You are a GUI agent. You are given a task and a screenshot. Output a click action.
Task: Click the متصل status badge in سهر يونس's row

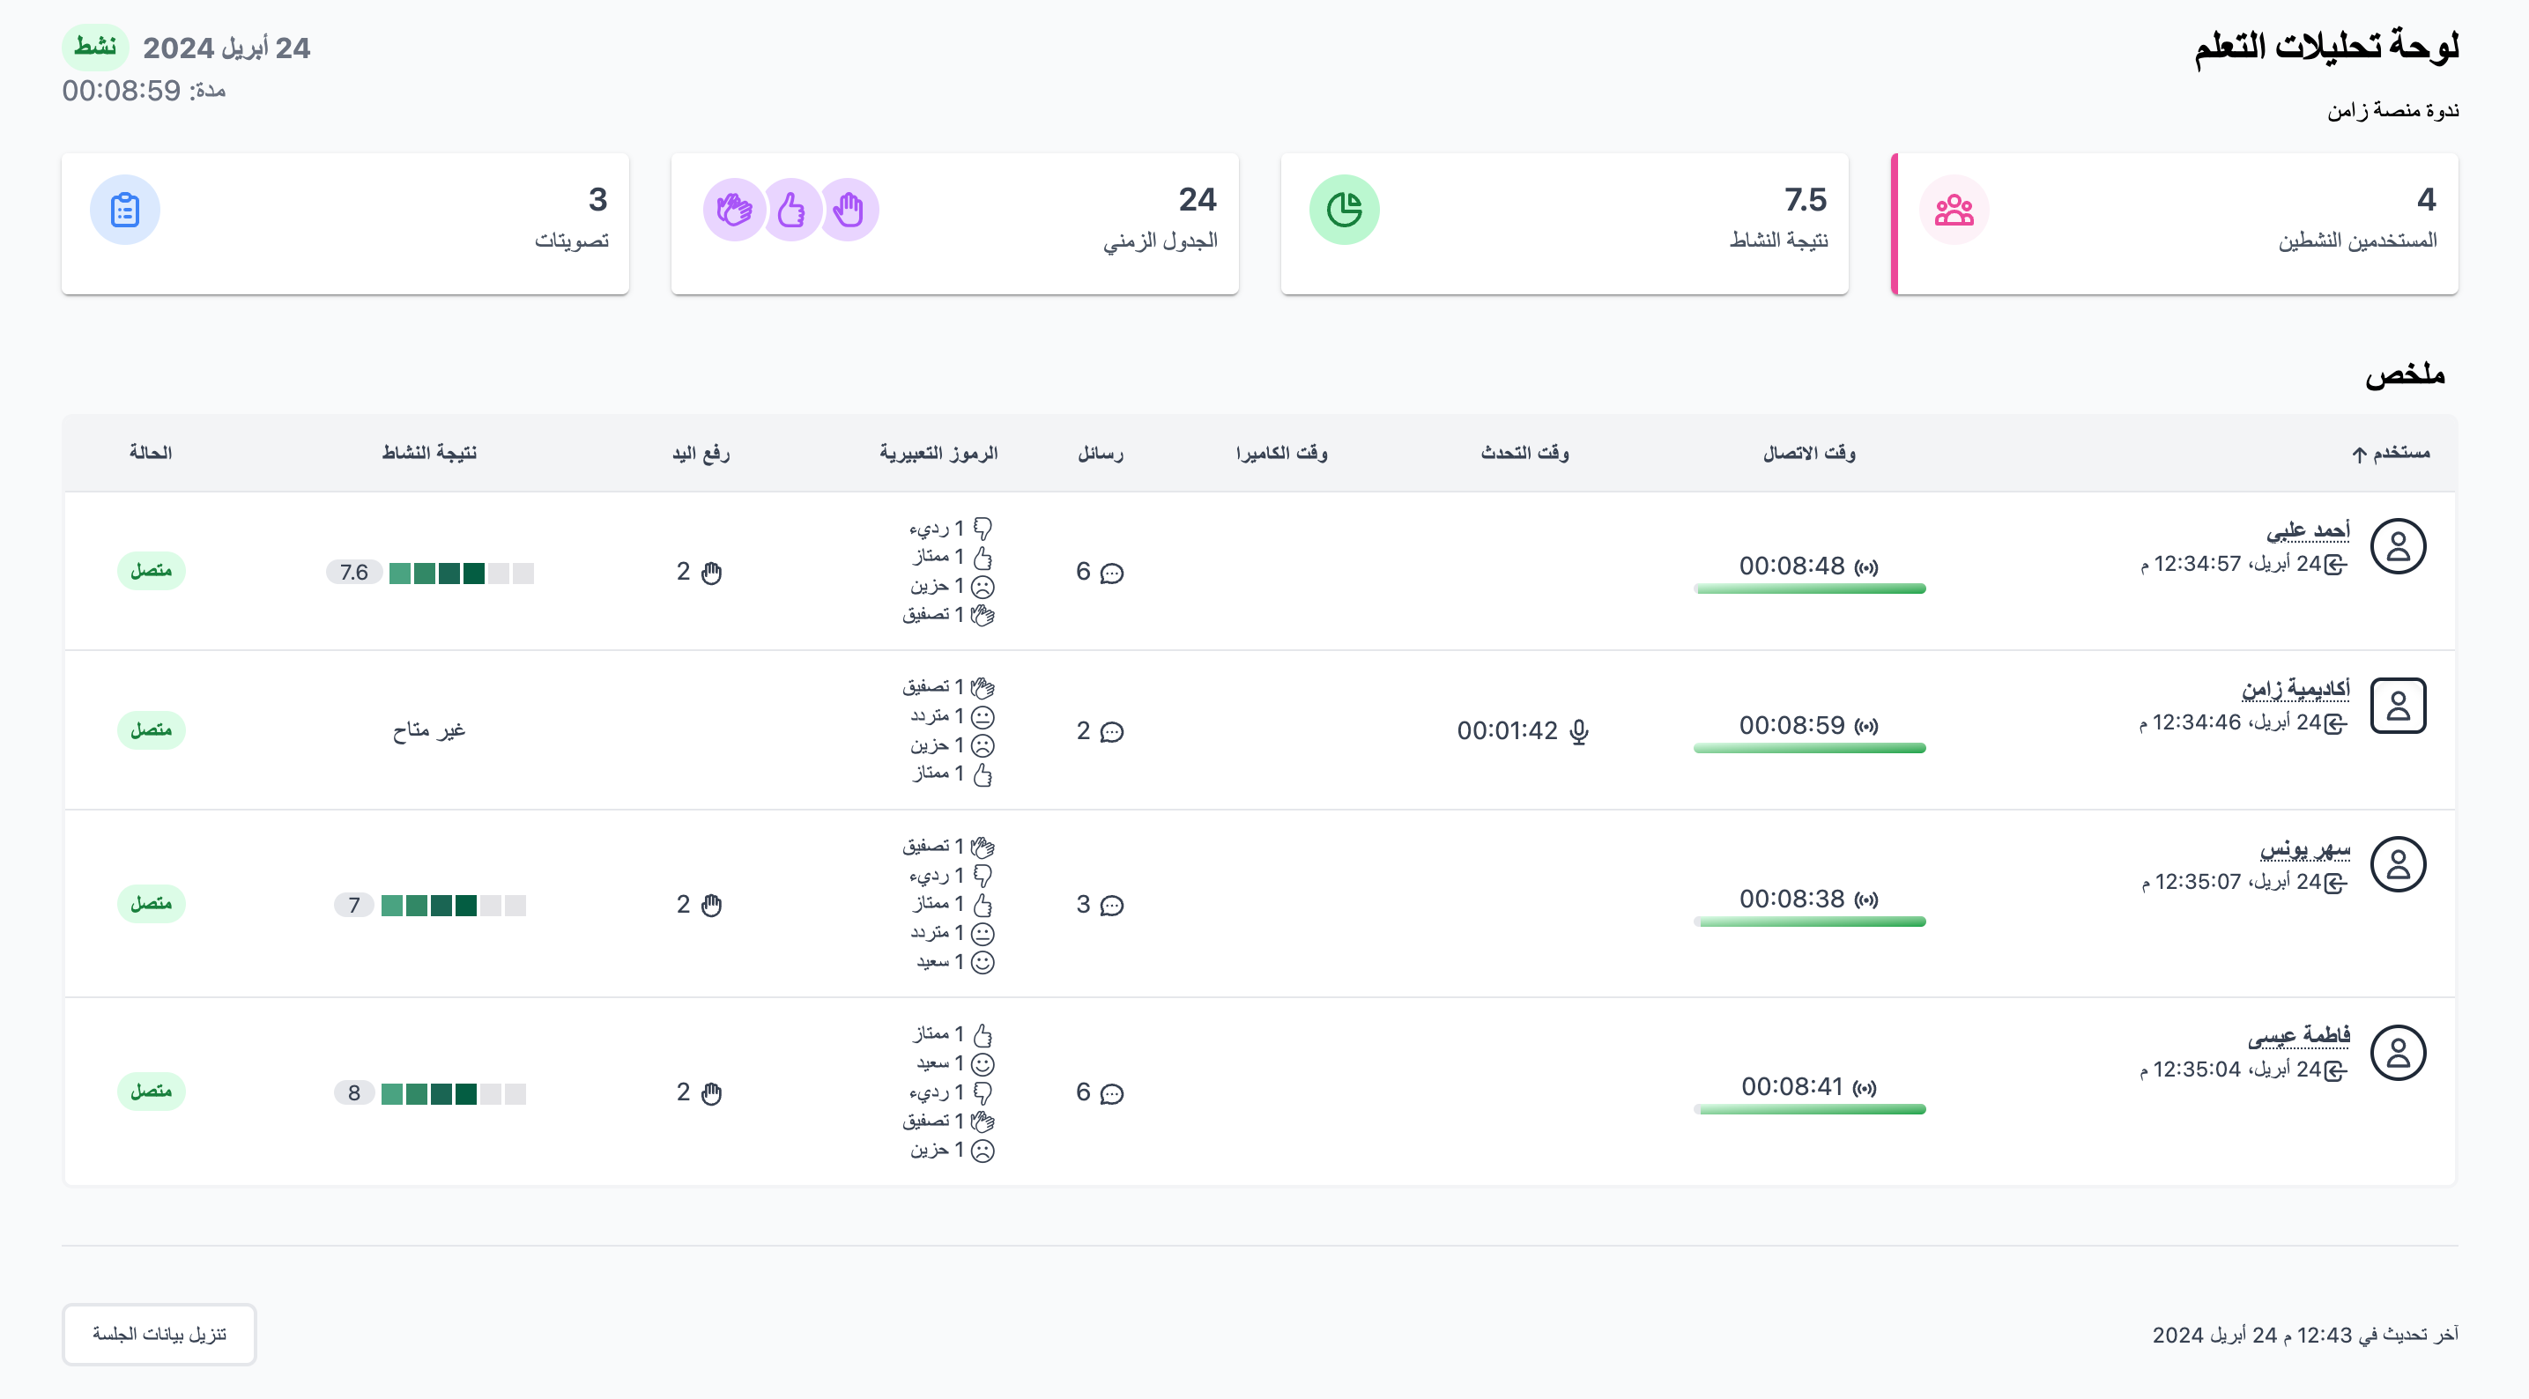pos(152,903)
